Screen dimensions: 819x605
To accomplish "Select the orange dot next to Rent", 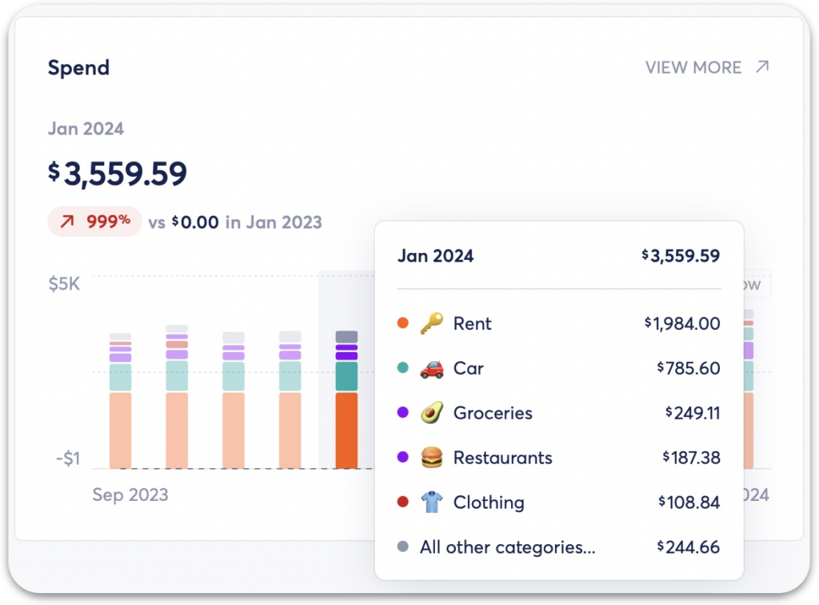I will pyautogui.click(x=403, y=323).
